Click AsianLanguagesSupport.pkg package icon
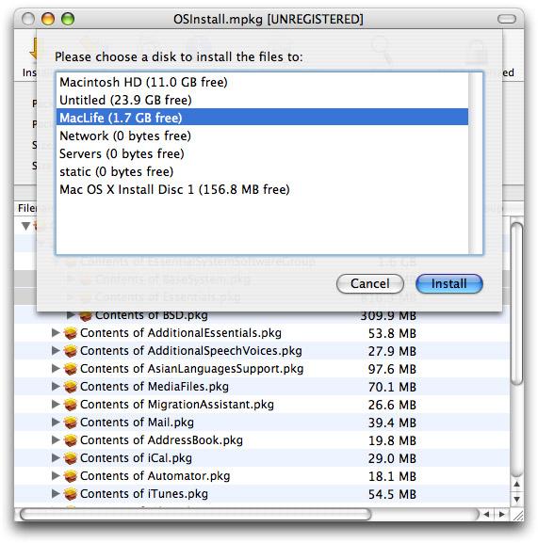The height and width of the screenshot is (543, 538). pos(71,369)
